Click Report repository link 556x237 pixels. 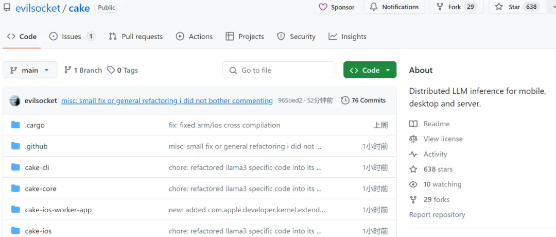point(437,214)
